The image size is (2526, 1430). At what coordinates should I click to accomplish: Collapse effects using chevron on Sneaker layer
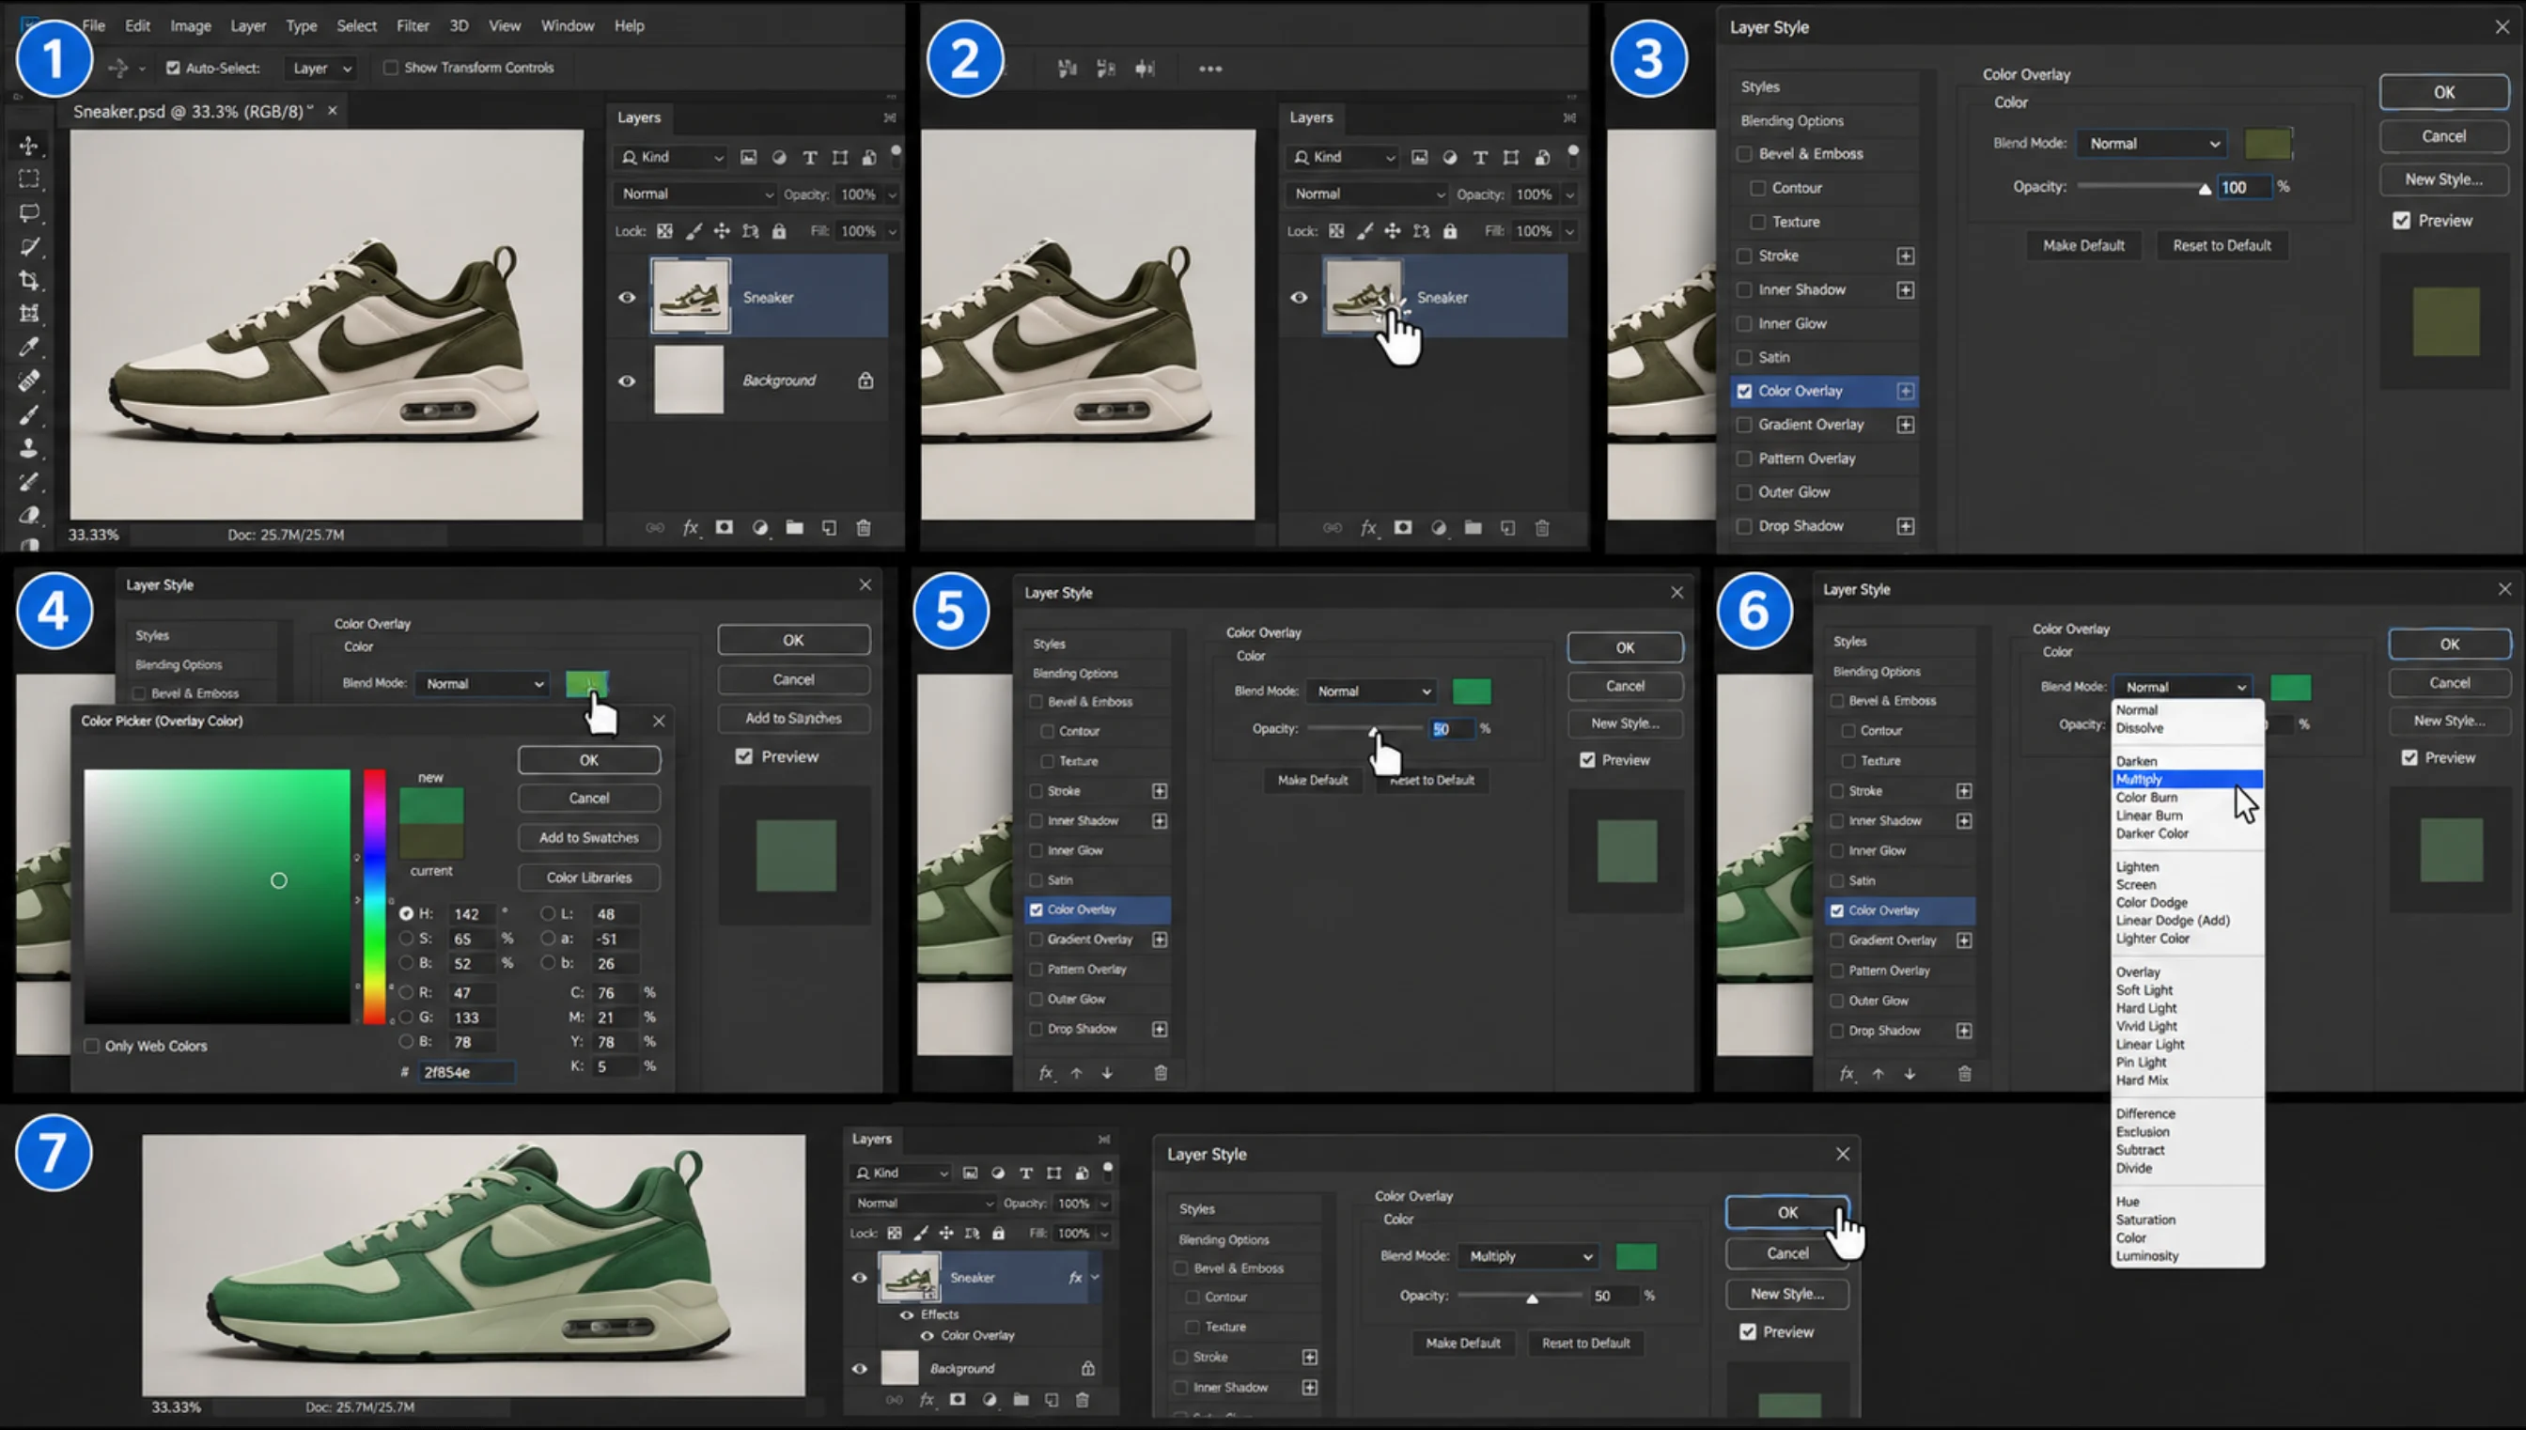tap(1095, 1277)
